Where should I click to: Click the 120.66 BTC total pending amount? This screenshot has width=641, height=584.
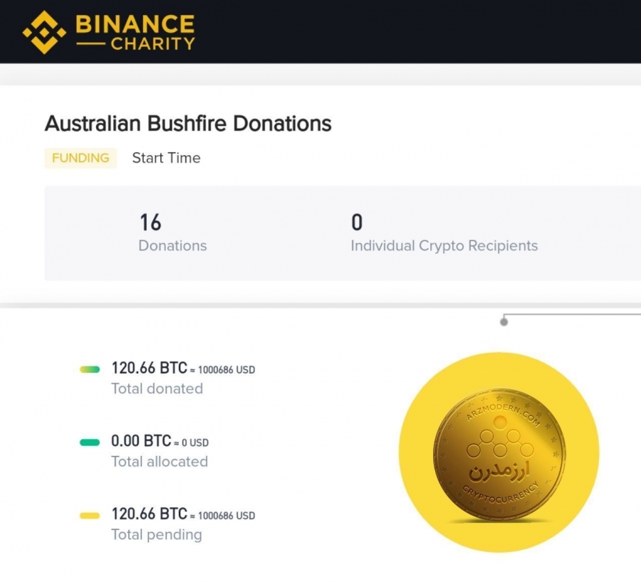tap(150, 514)
